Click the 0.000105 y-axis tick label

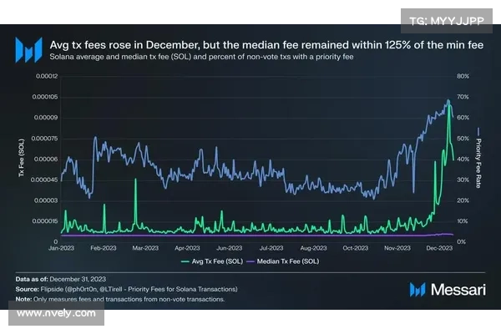(45, 97)
